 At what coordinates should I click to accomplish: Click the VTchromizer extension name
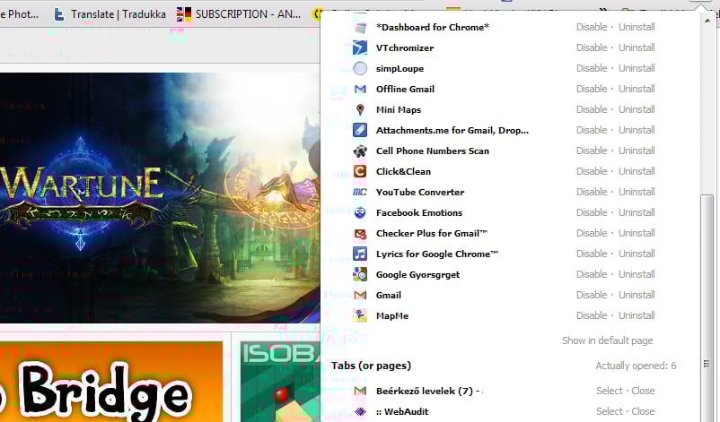(405, 47)
